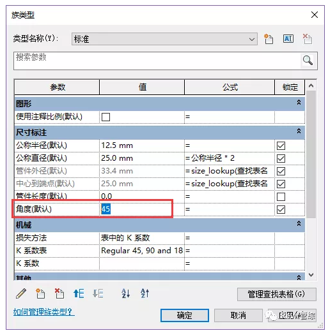Click the New Parameter icon in bottom toolbar
The height and width of the screenshot is (333, 328).
click(x=40, y=293)
